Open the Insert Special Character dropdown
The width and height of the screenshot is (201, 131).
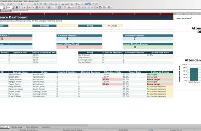[x=74, y=4]
